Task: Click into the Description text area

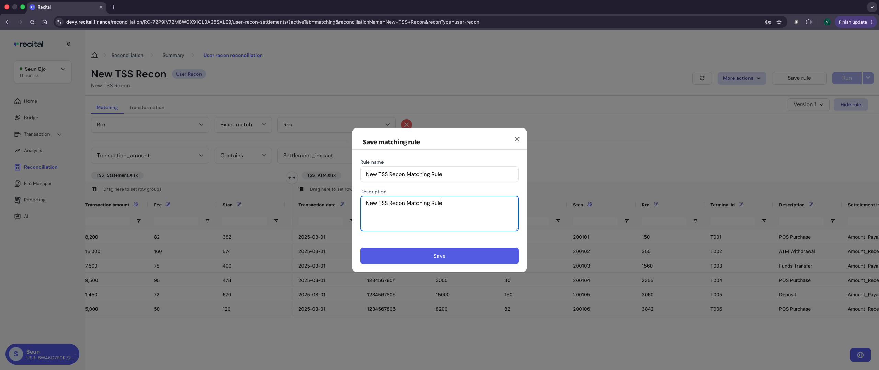Action: click(439, 213)
